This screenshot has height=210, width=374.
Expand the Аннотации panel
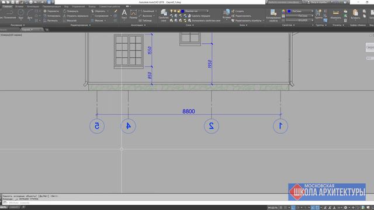click(138, 25)
